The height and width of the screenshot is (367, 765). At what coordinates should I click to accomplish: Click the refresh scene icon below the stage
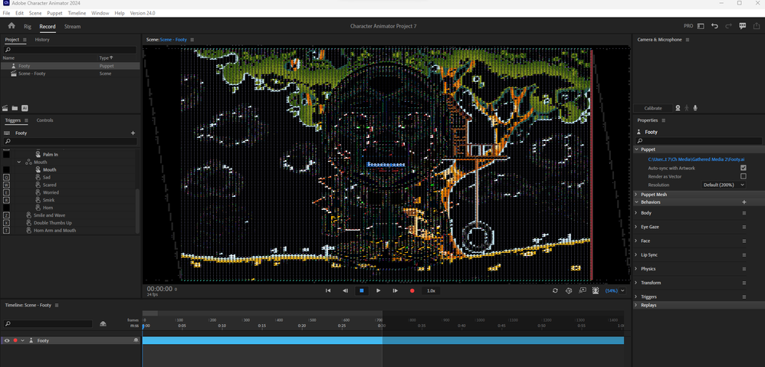555,290
